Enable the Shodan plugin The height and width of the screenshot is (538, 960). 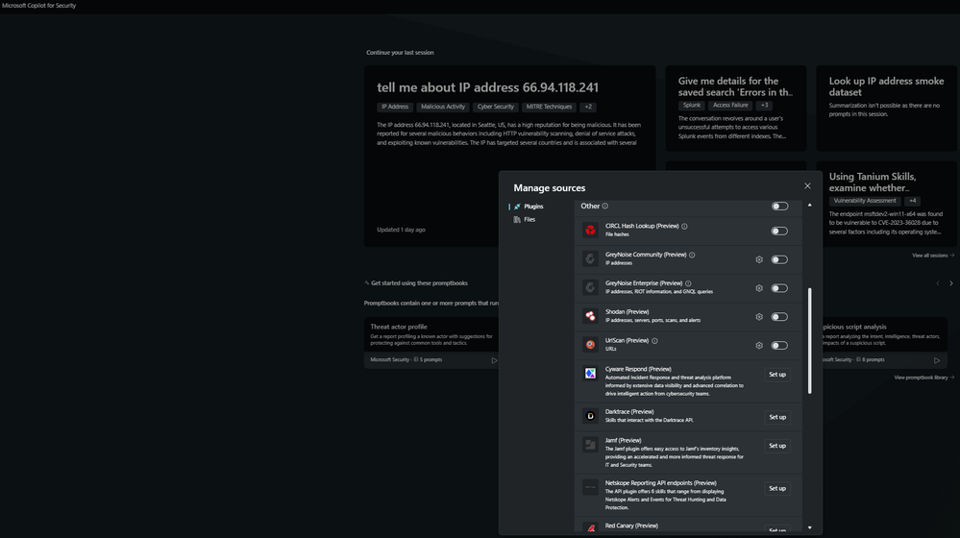779,317
